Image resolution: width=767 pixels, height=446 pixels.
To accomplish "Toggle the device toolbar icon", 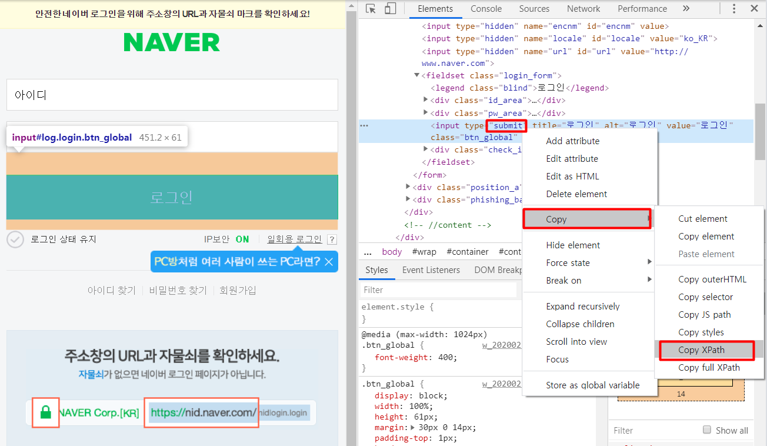I will 390,9.
